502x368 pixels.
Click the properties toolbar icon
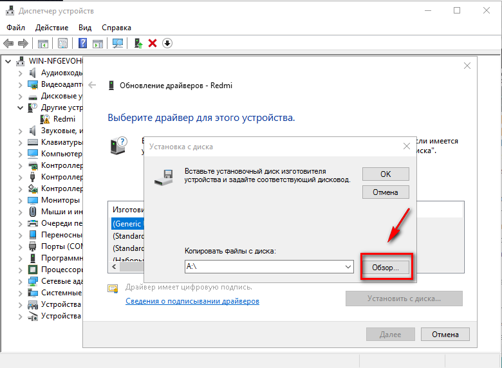tap(63, 43)
